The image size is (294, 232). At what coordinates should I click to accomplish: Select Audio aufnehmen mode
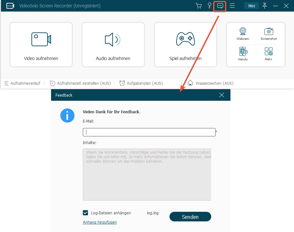click(113, 45)
